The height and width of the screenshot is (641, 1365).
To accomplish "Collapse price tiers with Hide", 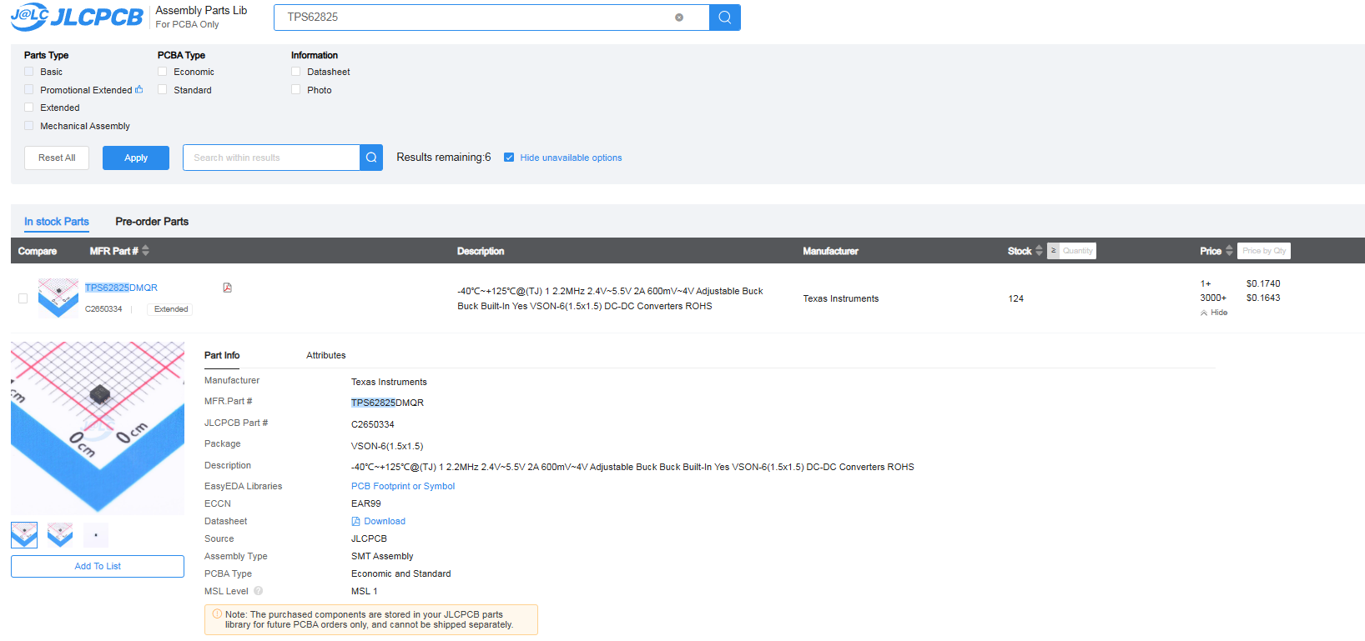I will (x=1214, y=313).
